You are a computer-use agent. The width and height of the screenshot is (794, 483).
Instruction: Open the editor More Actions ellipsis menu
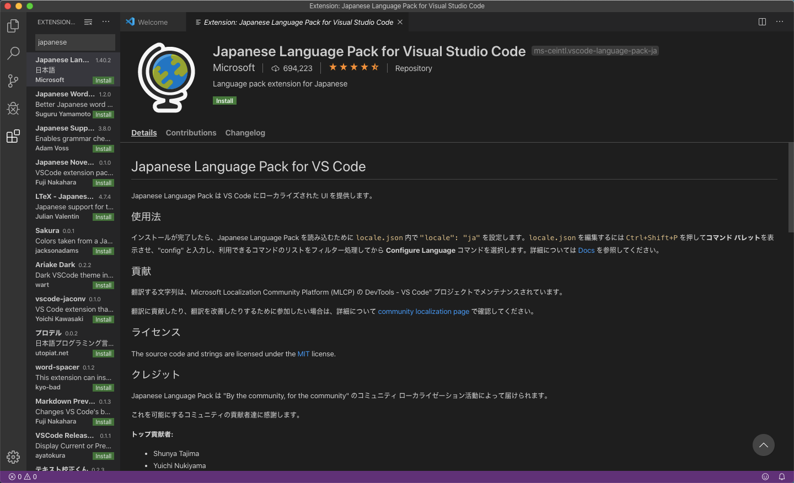pos(779,22)
